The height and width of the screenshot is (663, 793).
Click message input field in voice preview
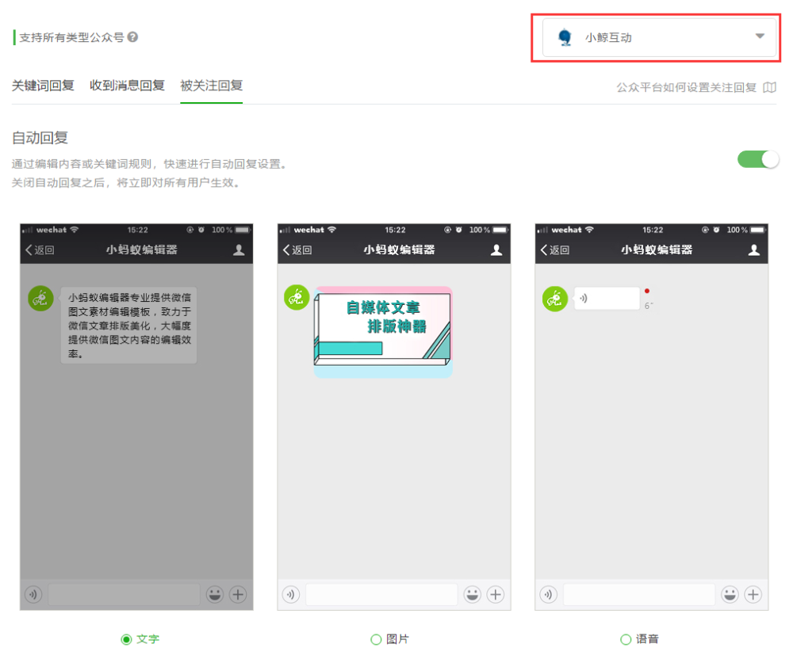point(639,595)
